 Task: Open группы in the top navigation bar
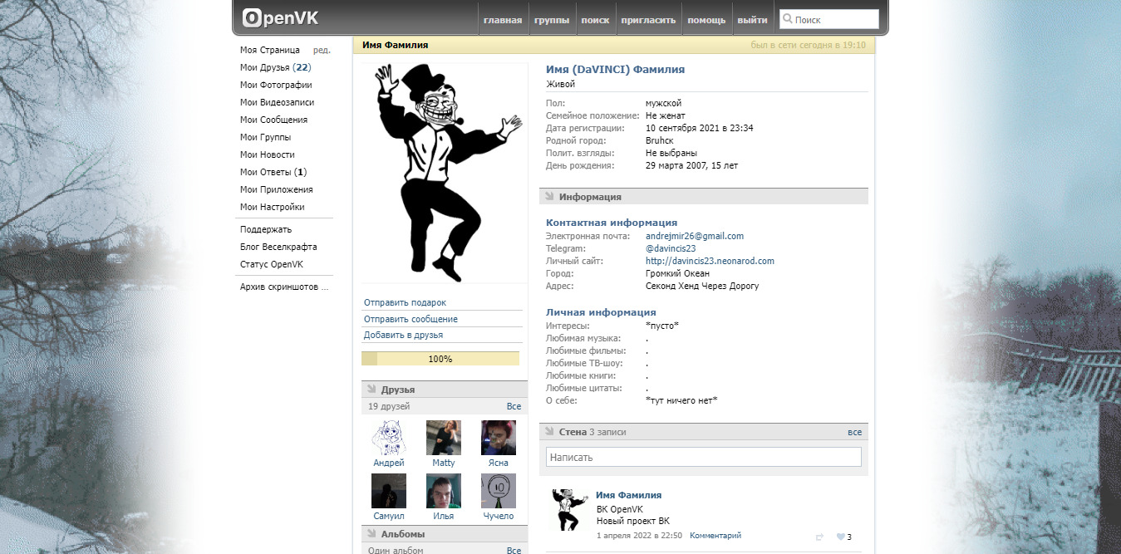[x=552, y=20]
